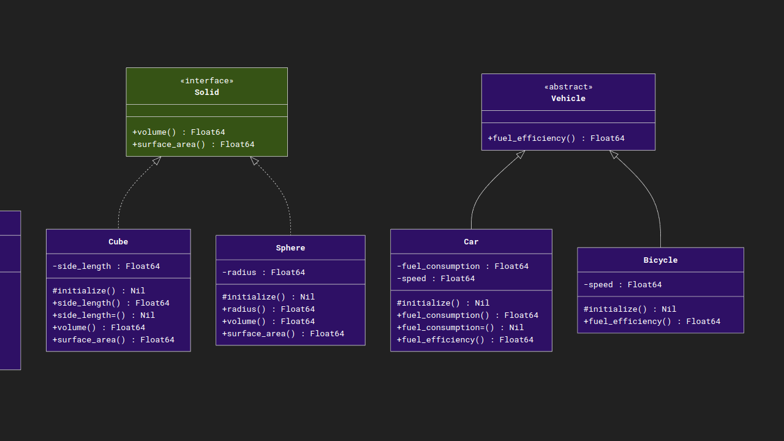The image size is (784, 441).
Task: Click the -side_length attribute in Cube
Action: [x=106, y=266]
